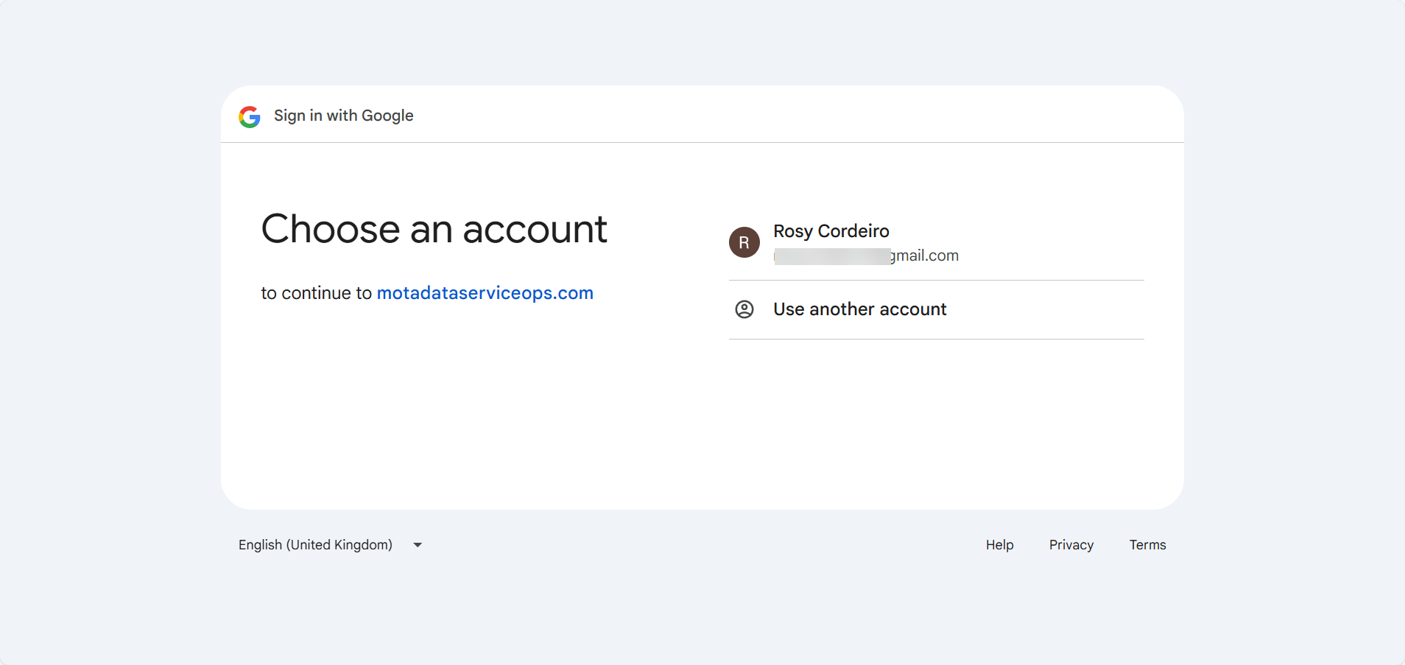Viewport: 1405px width, 665px height.
Task: Click the person icon for another account
Action: [x=744, y=309]
